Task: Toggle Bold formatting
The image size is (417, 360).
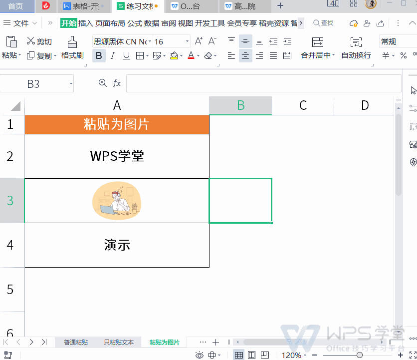Action: [99, 55]
